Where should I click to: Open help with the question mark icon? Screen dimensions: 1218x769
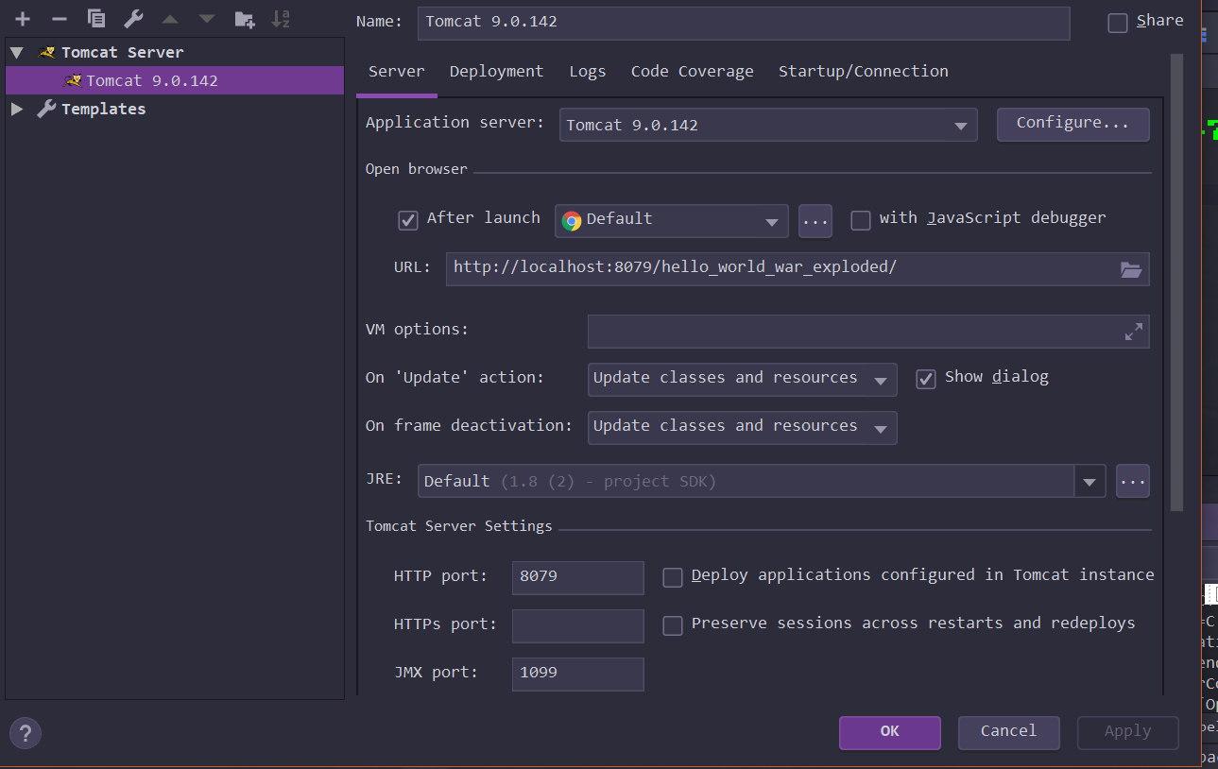(x=26, y=732)
